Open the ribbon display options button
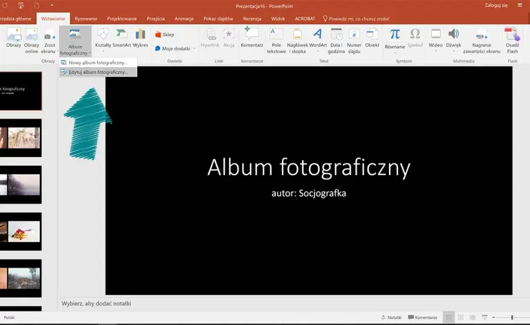This screenshot has height=325, width=530. (x=520, y=5)
